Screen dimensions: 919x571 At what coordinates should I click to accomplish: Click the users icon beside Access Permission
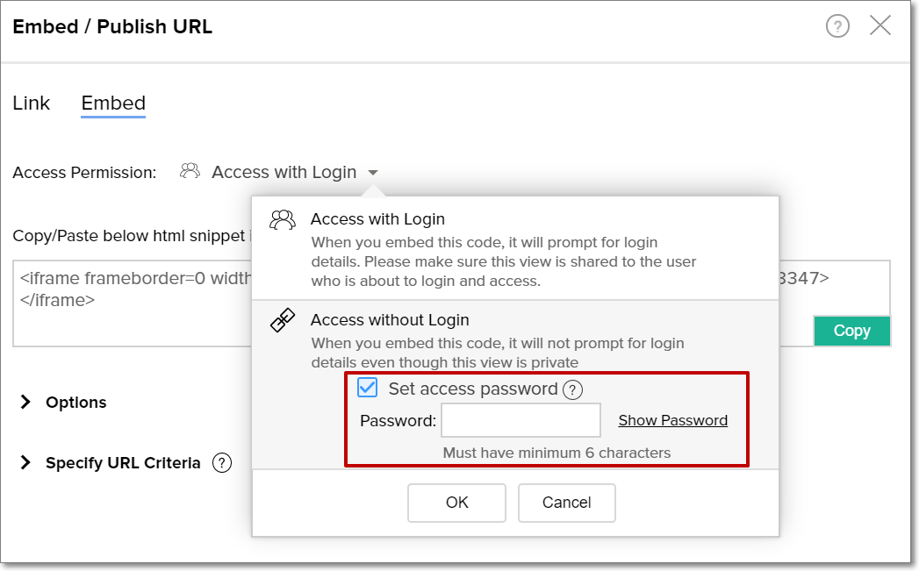[x=190, y=172]
